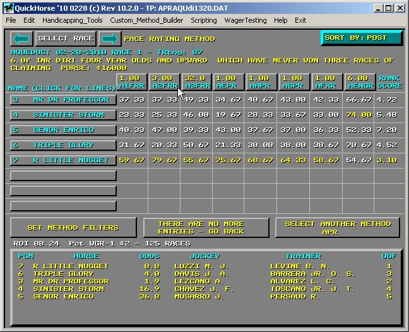This screenshot has height=332, width=409.
Task: Click the SORT BY: POST button
Action: pyautogui.click(x=361, y=38)
